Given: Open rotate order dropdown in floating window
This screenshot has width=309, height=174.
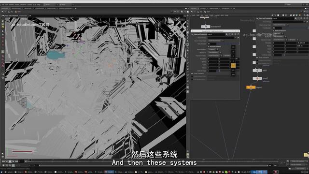Looking at the screenshot, I should (227, 56).
